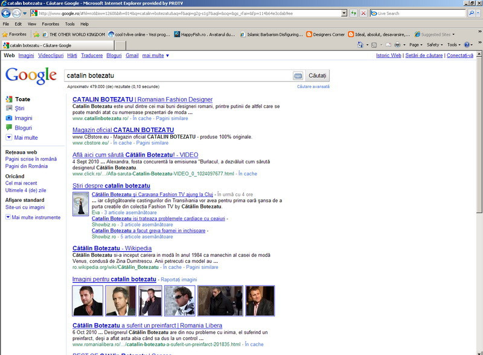Image resolution: width=483 pixels, height=355 pixels.
Task: Expand the 'mai multe' dropdown in Google top bar
Action: (156, 55)
